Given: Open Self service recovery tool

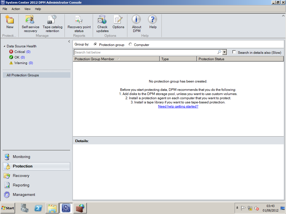Looking at the screenshot, I should tap(30, 24).
